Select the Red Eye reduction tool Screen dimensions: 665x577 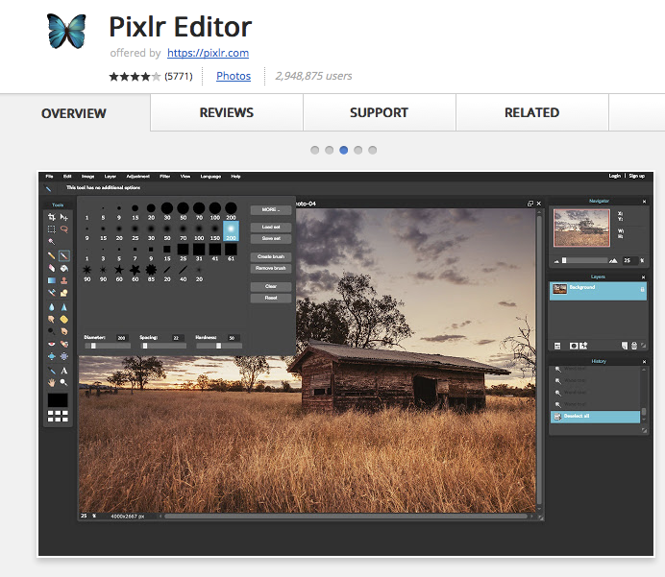(52, 344)
